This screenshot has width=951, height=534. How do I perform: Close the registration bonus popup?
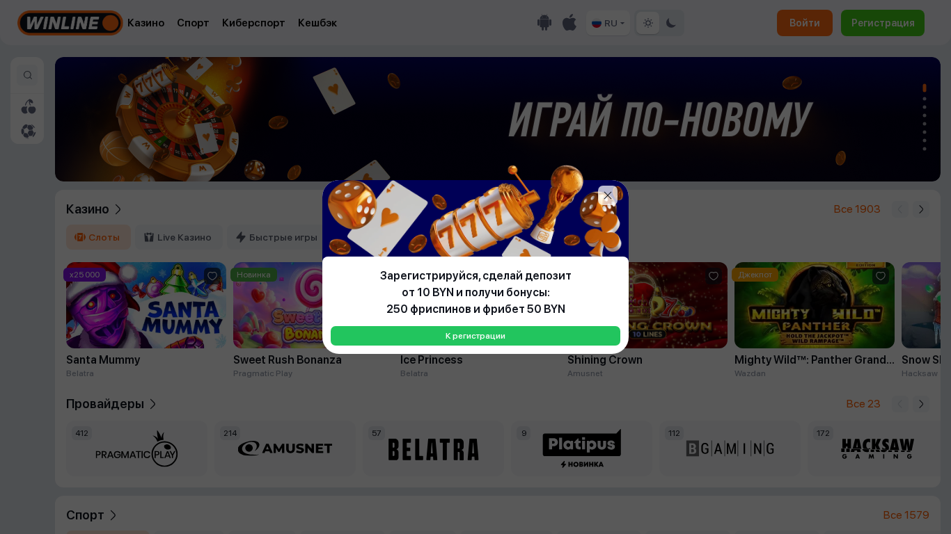click(x=608, y=195)
